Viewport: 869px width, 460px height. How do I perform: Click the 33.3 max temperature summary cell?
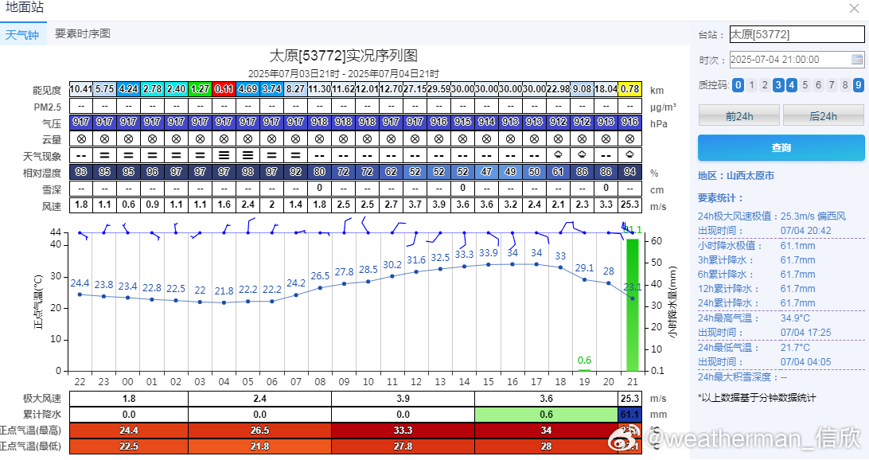coord(403,430)
